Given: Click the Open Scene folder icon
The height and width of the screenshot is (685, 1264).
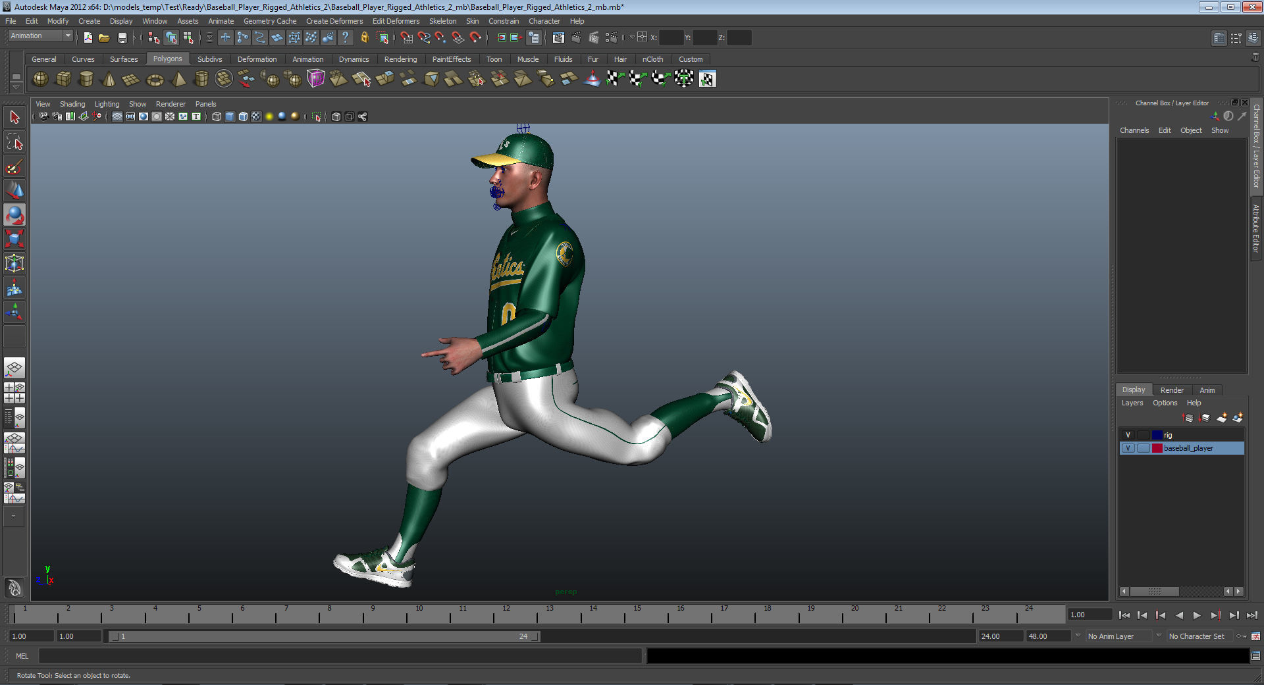Looking at the screenshot, I should 104,38.
